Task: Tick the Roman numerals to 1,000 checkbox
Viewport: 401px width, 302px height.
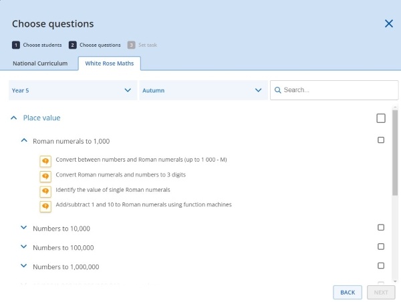Action: [381, 140]
